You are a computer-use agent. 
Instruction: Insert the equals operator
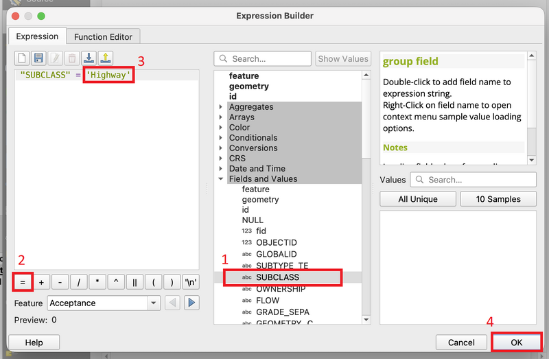[23, 282]
